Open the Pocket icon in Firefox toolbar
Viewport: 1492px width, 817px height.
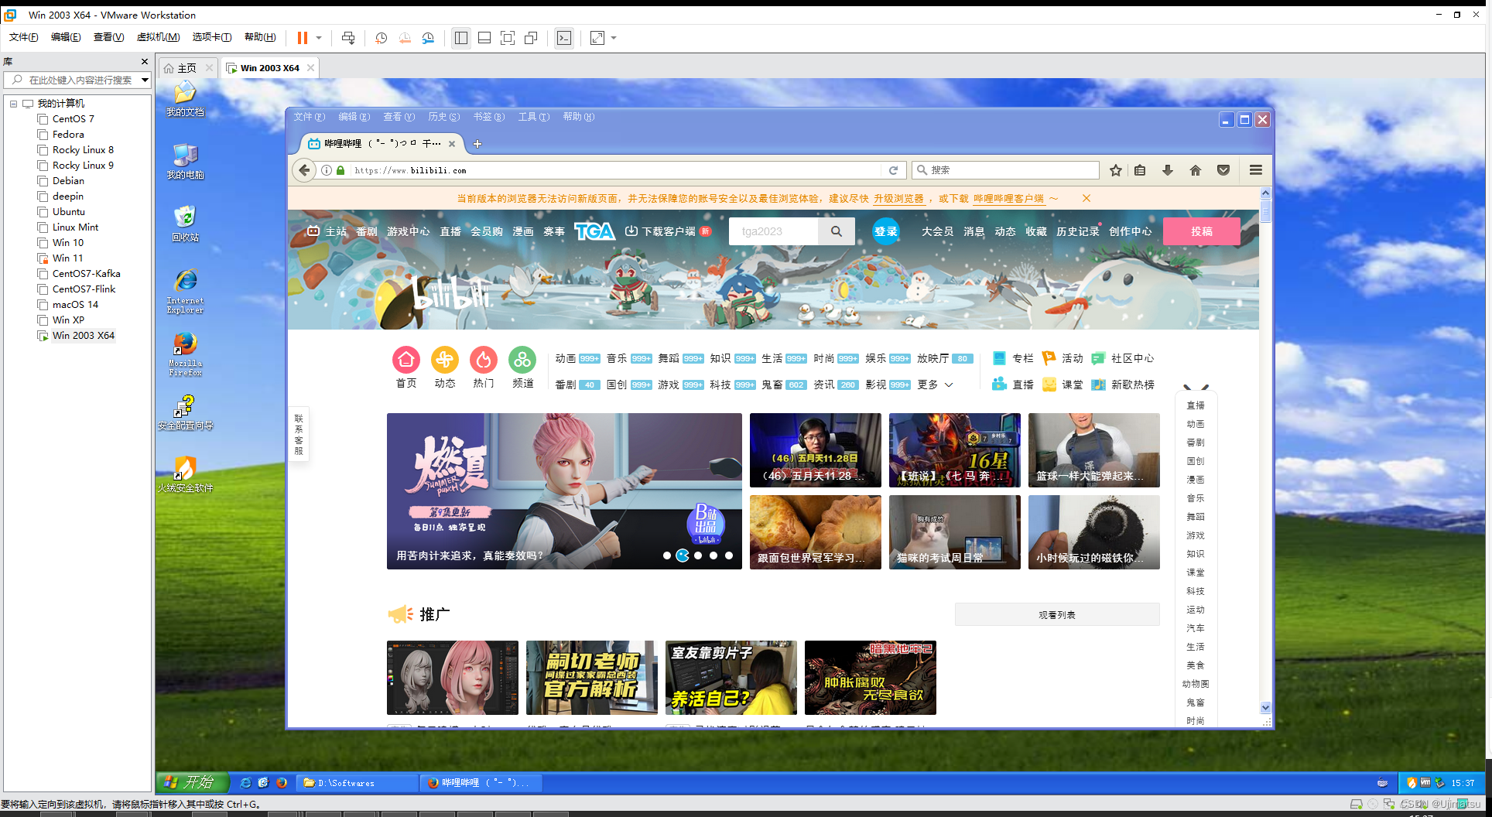point(1223,170)
